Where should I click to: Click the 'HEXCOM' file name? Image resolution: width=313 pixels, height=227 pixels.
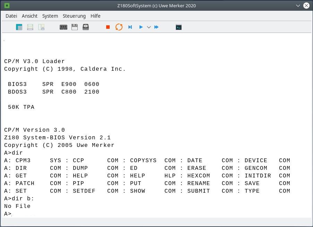point(198,176)
